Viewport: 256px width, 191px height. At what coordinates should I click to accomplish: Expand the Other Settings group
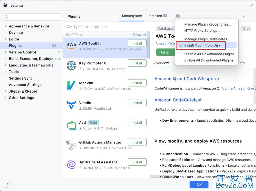[x=5, y=98]
